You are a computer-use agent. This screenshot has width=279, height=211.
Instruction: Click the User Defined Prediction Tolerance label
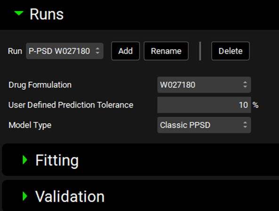(x=71, y=105)
